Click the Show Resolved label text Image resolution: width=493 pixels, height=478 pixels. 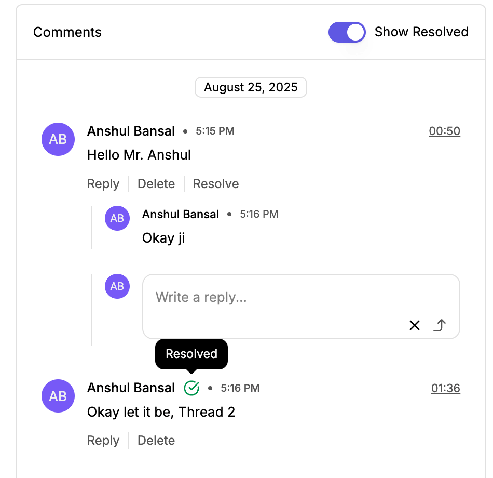coord(421,32)
